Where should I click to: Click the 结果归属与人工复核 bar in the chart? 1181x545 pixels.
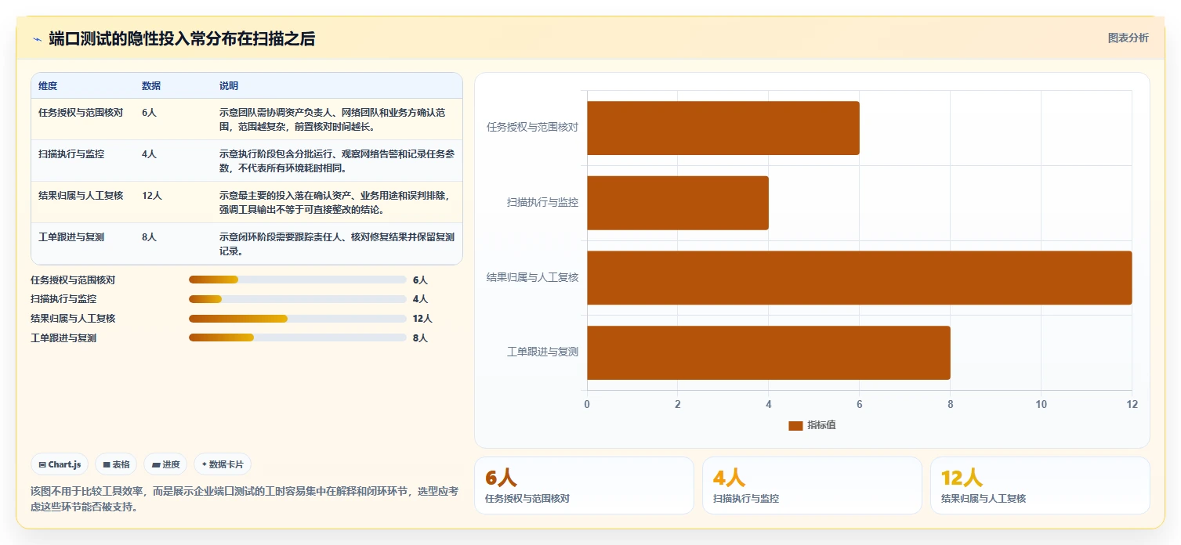tap(860, 278)
